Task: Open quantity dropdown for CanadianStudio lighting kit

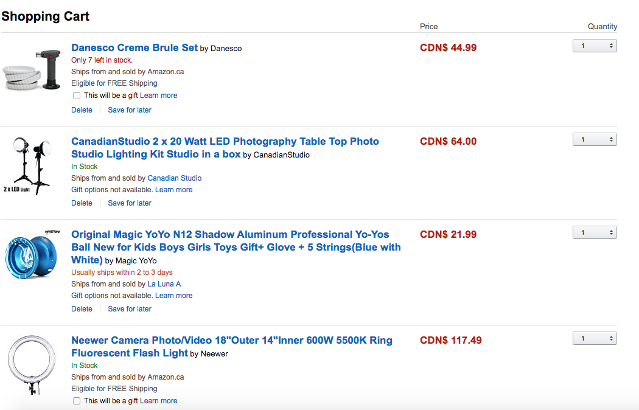Action: tap(595, 140)
